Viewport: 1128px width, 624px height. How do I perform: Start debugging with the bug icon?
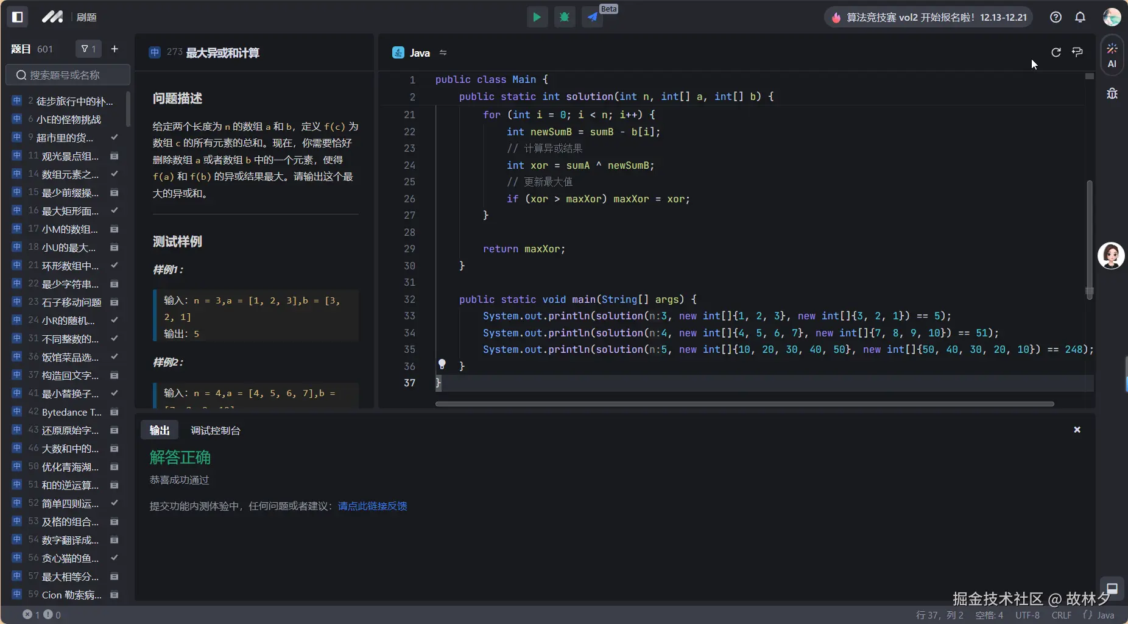(x=565, y=17)
